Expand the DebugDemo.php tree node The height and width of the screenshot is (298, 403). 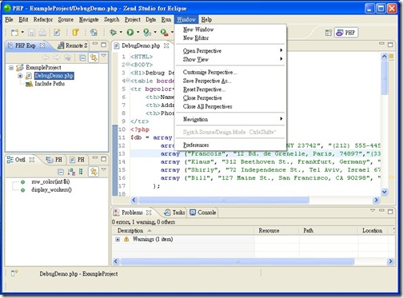click(x=20, y=76)
